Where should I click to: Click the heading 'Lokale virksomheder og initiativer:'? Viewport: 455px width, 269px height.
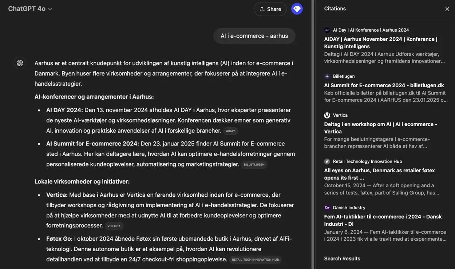pos(82,181)
